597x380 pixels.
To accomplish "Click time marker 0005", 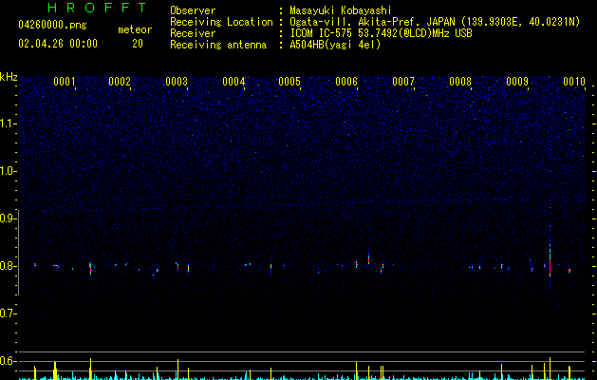I will pyautogui.click(x=289, y=82).
